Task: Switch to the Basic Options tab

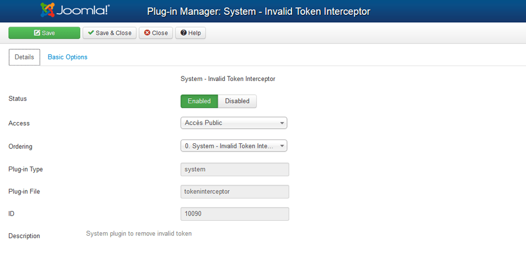Action: [67, 57]
